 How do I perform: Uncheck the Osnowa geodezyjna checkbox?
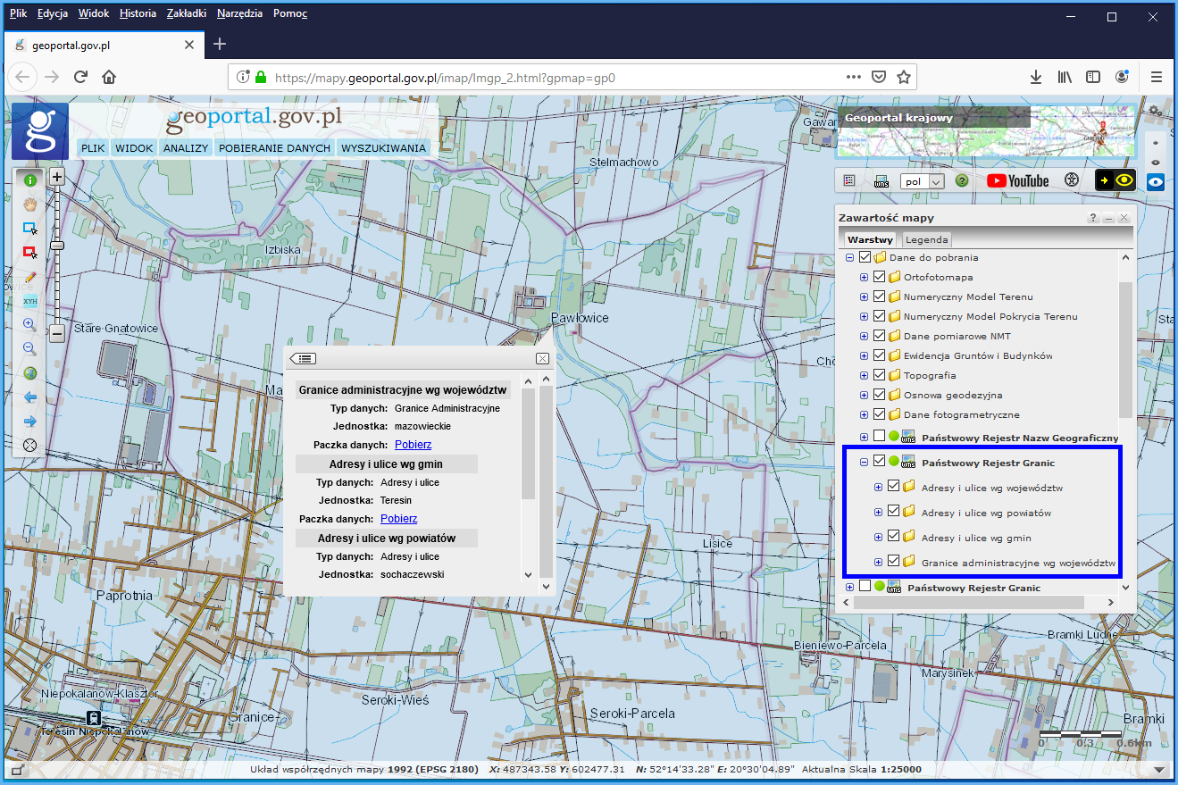point(879,395)
